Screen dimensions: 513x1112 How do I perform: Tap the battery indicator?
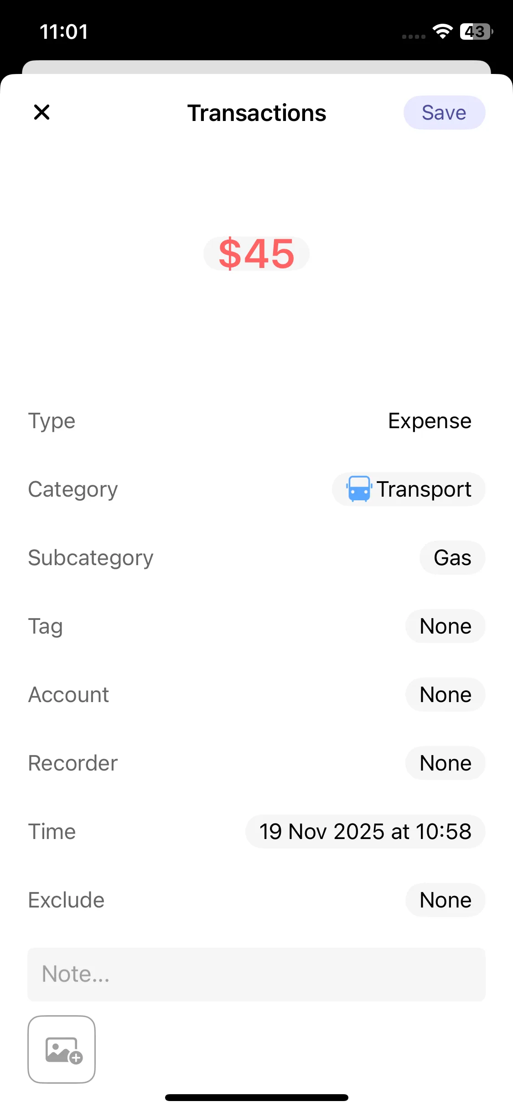click(x=476, y=31)
